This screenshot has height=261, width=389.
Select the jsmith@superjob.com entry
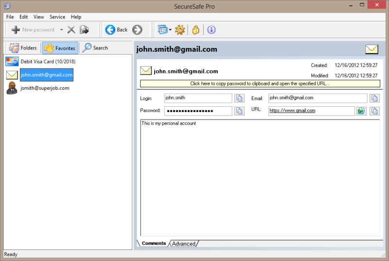45,88
